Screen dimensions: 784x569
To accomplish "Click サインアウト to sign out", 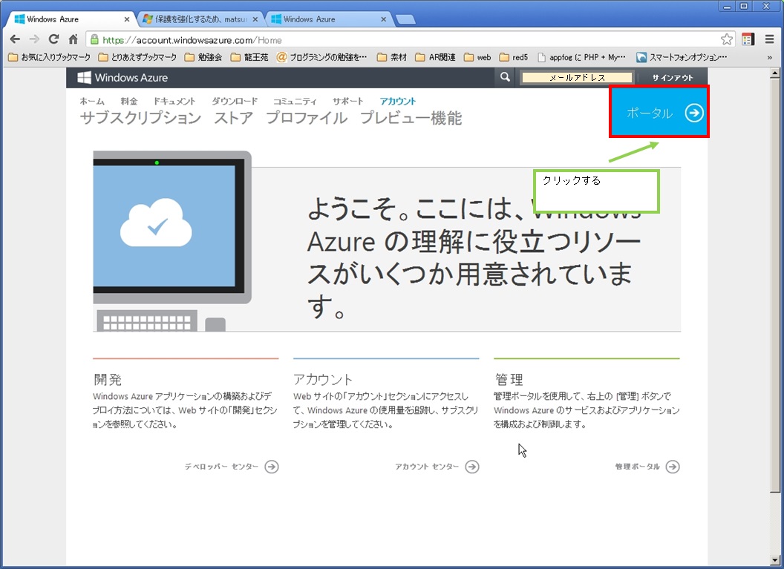I will 673,77.
